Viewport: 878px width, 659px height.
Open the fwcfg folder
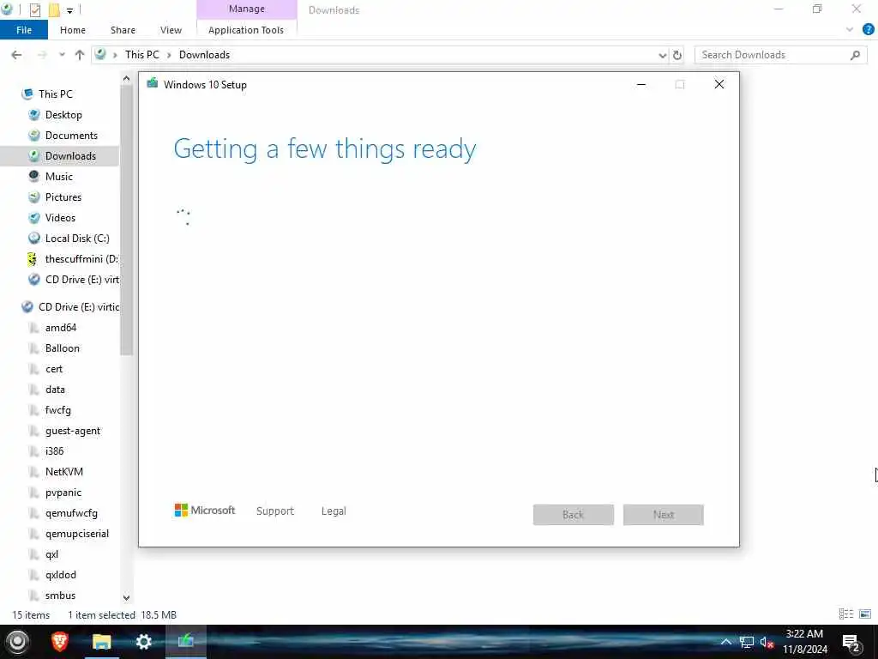point(57,410)
